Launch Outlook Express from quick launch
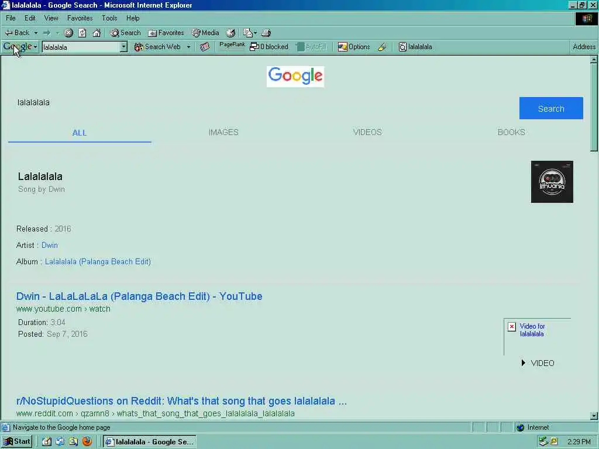Screen dimensions: 599x449 (x=60, y=442)
